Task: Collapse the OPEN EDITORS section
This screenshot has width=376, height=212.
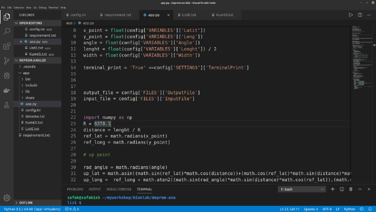Action: 37,23
